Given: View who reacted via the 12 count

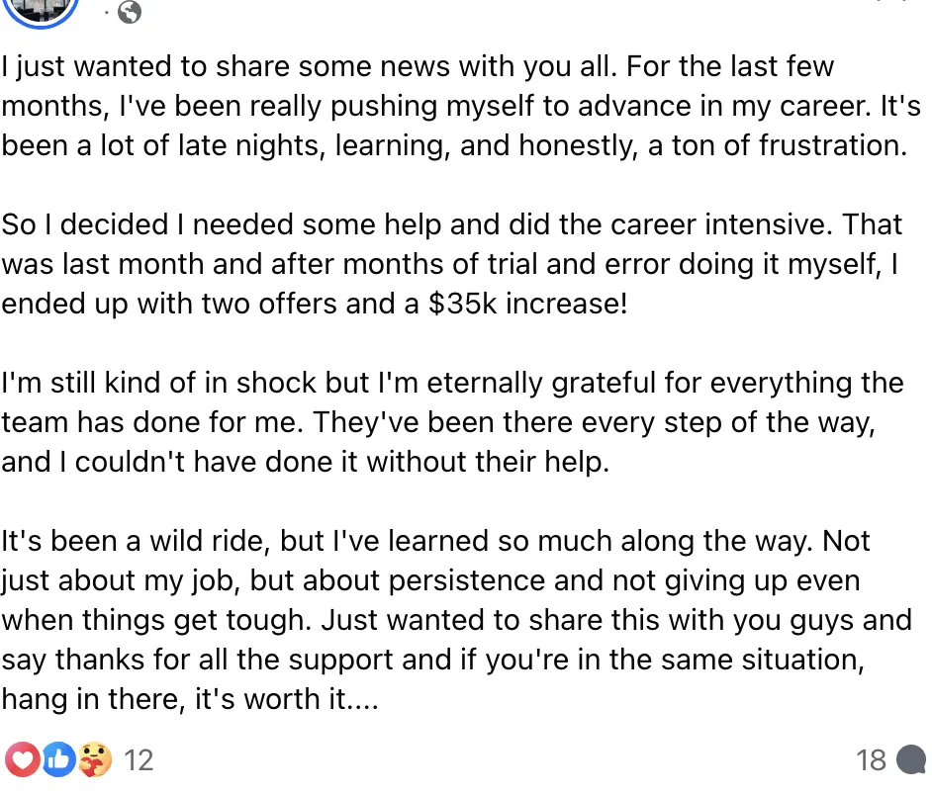Looking at the screenshot, I should 139,760.
